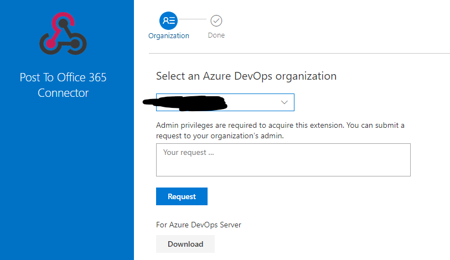Select the "Organization" step label
This screenshot has width=450, height=260.
[169, 36]
